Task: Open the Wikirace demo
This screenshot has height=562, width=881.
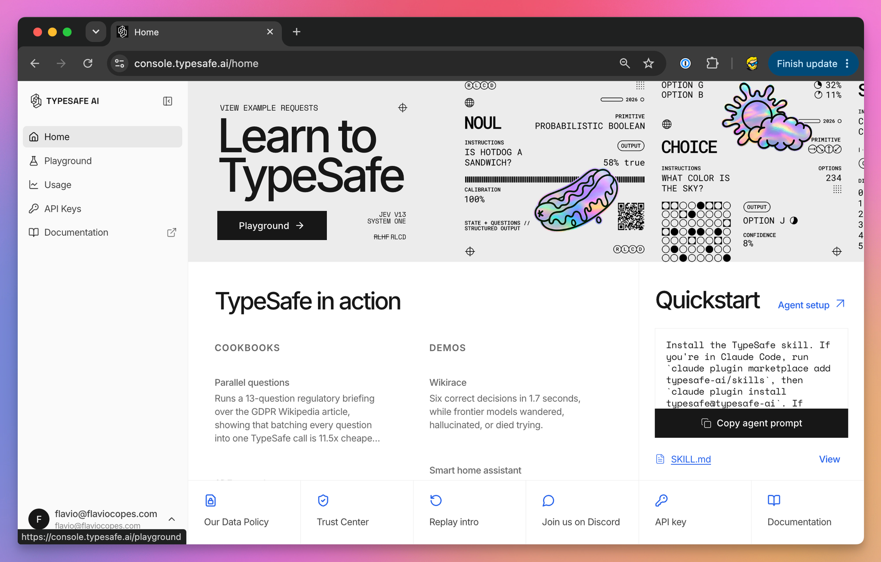Action: click(448, 383)
